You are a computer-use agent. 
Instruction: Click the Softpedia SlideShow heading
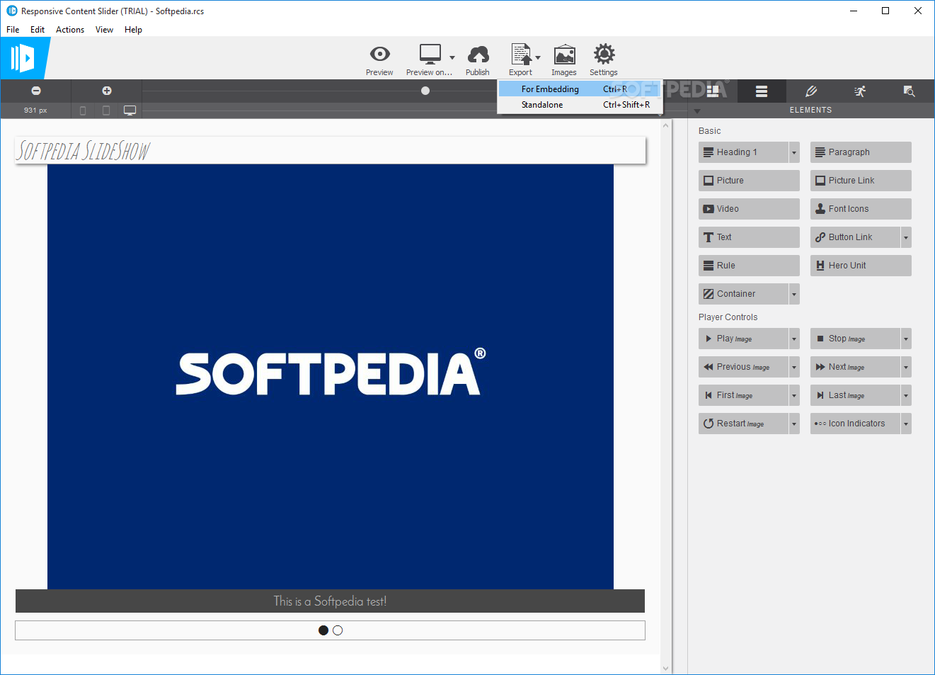[84, 151]
